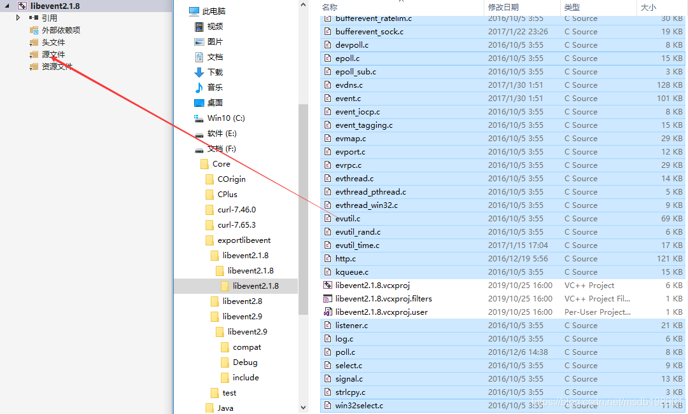Click the 资源文件 resource files icon
Screen dimensions: 688x414
coord(33,66)
